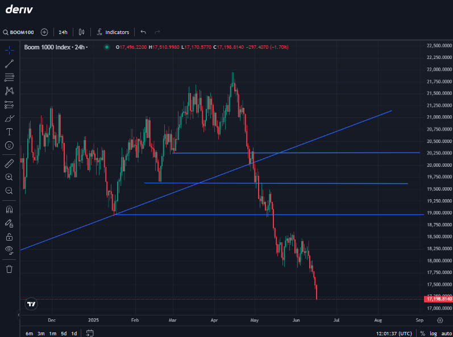
Task: Select the trend line drawing tool
Action: click(x=9, y=64)
